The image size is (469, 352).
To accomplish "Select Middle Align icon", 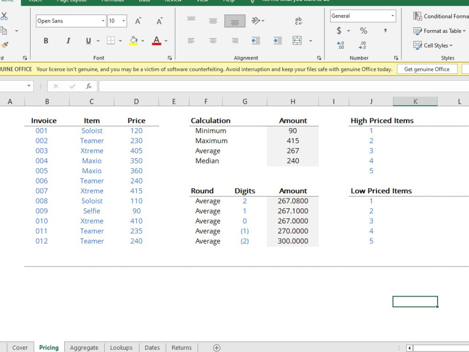I will tap(213, 21).
